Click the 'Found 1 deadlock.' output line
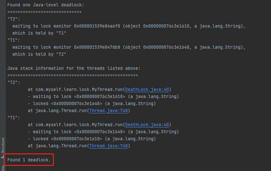This screenshot has width=271, height=171. pos(29,160)
